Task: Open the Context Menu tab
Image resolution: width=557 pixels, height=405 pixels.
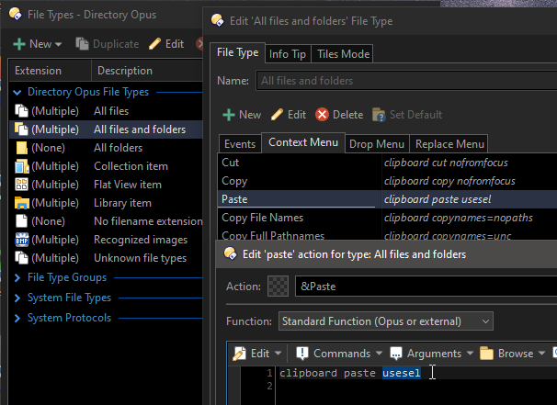Action: click(x=303, y=142)
